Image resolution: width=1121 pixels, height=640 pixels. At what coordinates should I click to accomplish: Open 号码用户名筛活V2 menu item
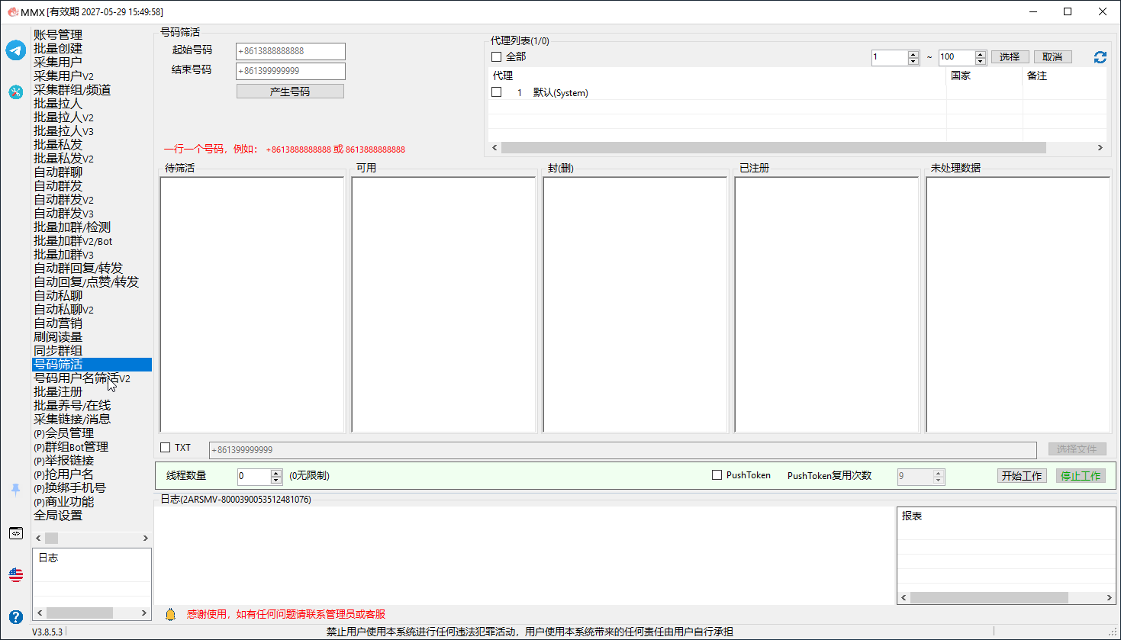coord(82,378)
